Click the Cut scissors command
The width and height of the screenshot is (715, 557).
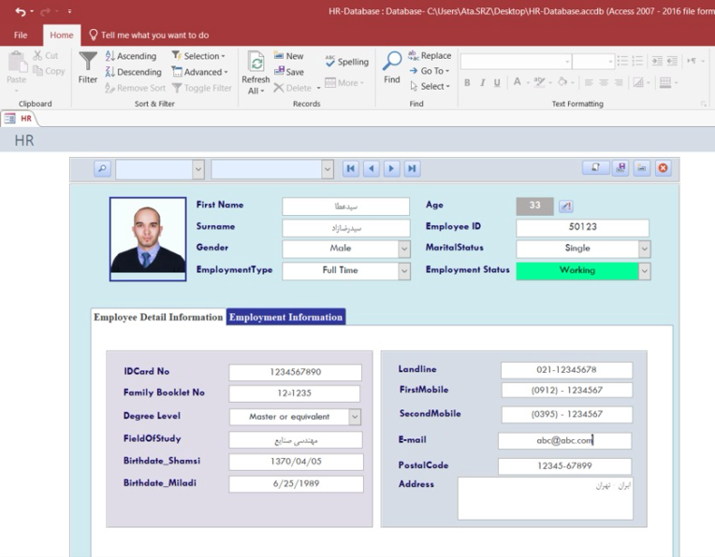(46, 55)
